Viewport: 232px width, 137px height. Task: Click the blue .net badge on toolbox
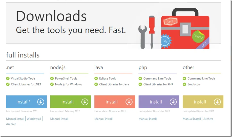[166, 41]
